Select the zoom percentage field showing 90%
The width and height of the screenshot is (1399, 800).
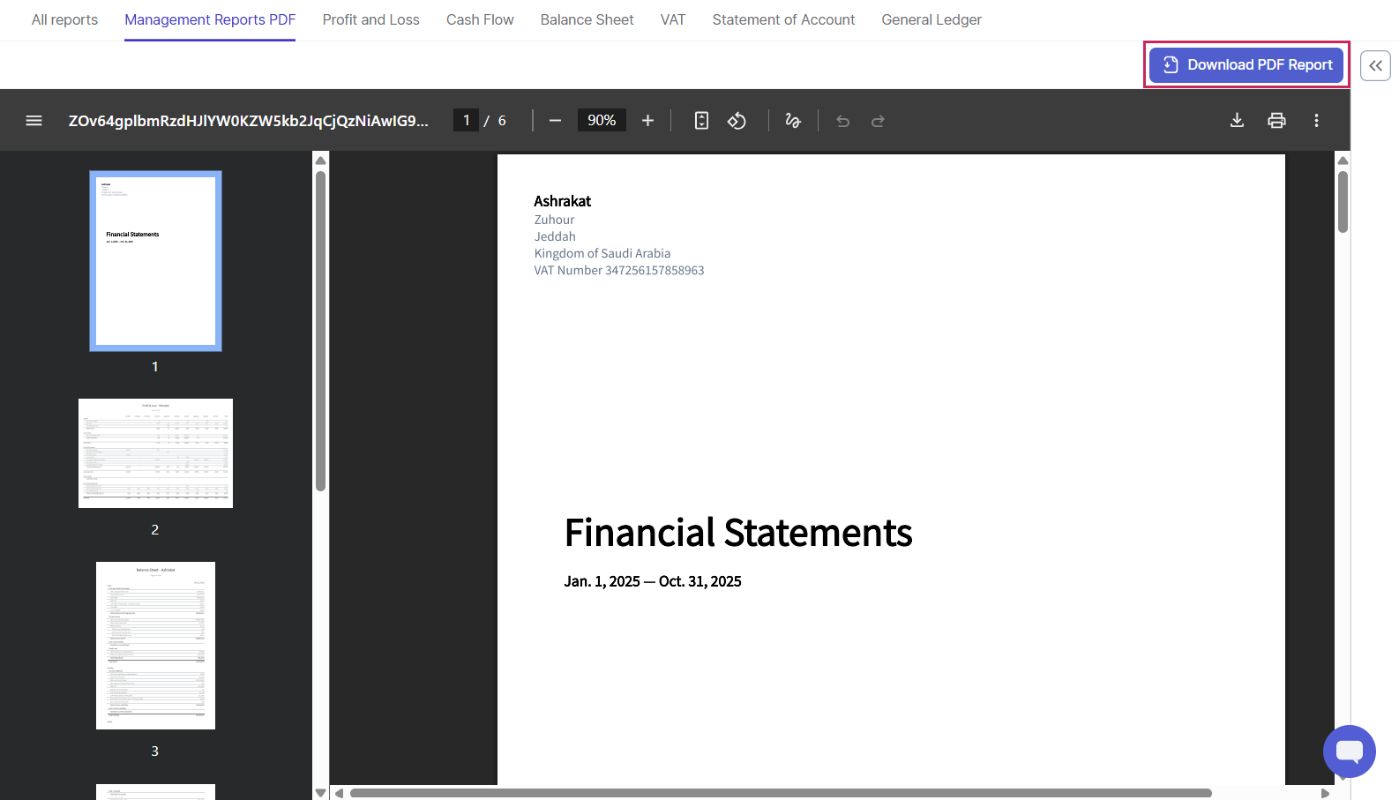pos(602,121)
